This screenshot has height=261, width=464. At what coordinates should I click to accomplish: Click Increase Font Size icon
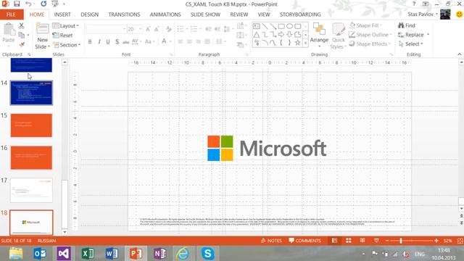pos(148,29)
